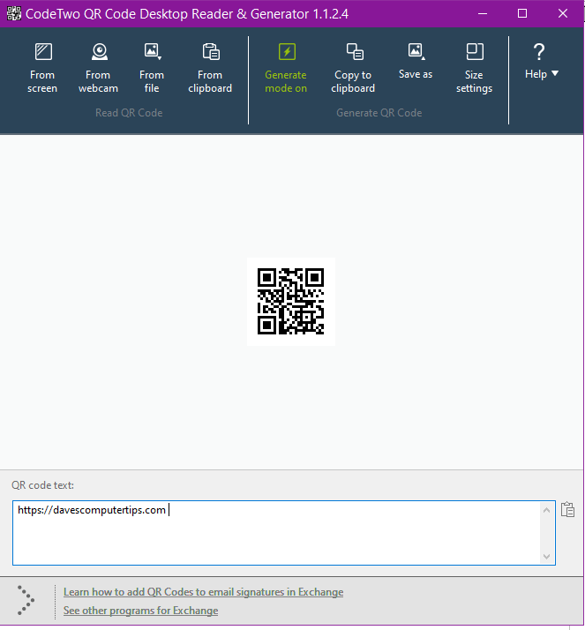The image size is (585, 630).
Task: Close the CodeTwo QR Code window
Action: pyautogui.click(x=563, y=13)
